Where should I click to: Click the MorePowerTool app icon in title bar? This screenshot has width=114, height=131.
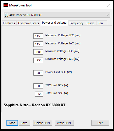pyautogui.click(x=6, y=5)
